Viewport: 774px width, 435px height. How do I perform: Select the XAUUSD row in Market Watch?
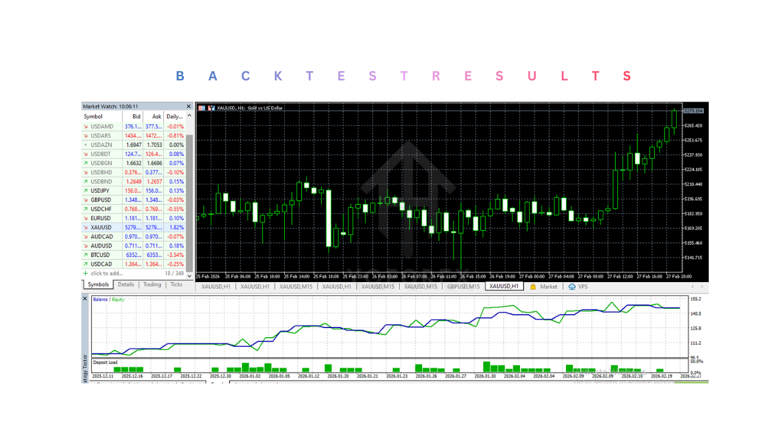[100, 227]
